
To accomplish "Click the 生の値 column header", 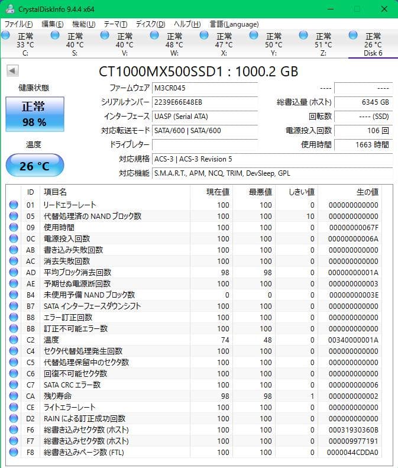I will 350,192.
